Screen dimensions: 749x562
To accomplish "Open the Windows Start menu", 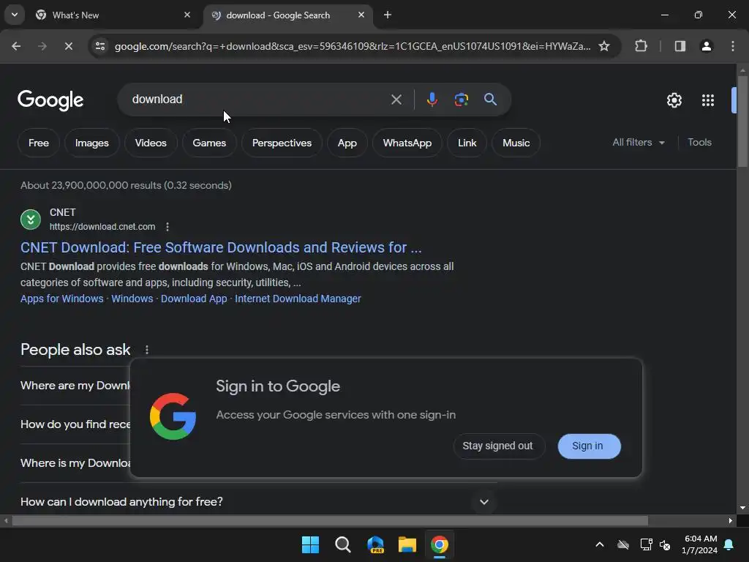I will [310, 544].
